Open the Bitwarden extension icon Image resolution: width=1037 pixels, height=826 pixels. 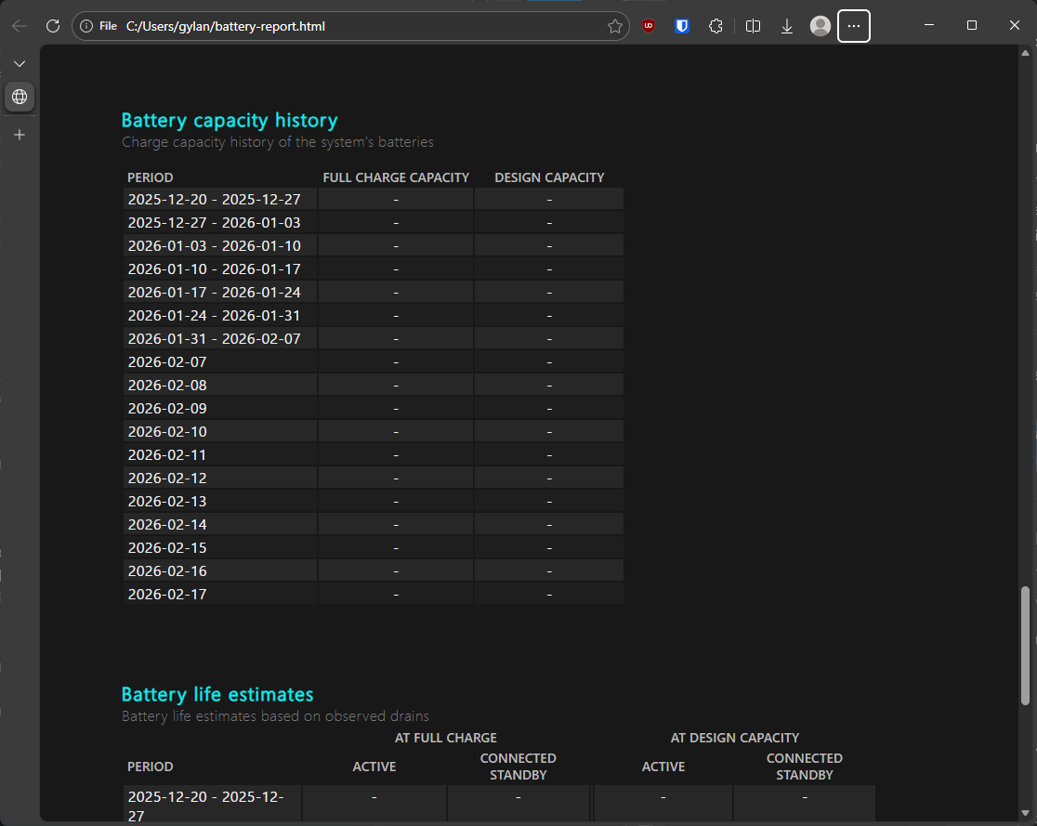click(681, 26)
